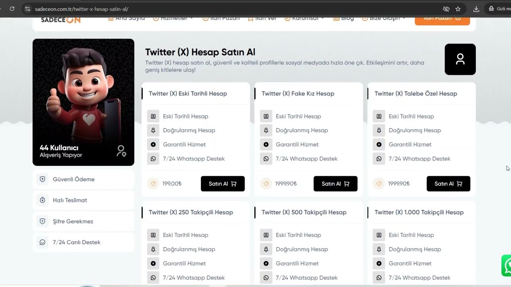Click the price tag icon beside 199.00₺
The width and height of the screenshot is (511, 287).
pyautogui.click(x=153, y=184)
